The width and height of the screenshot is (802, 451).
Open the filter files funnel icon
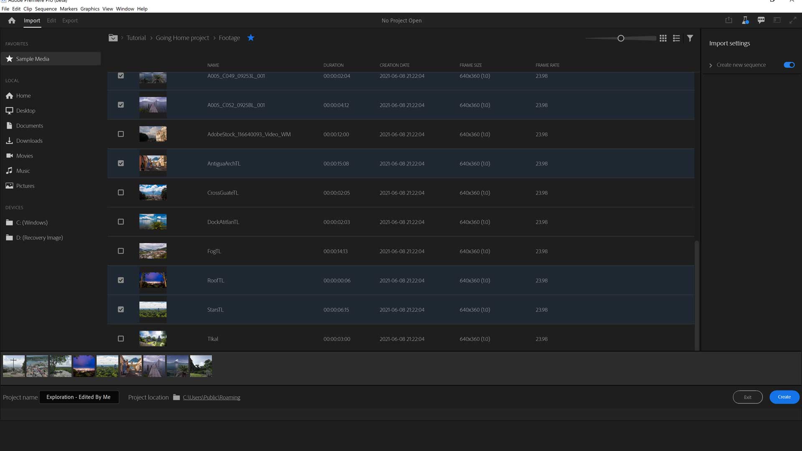point(690,38)
